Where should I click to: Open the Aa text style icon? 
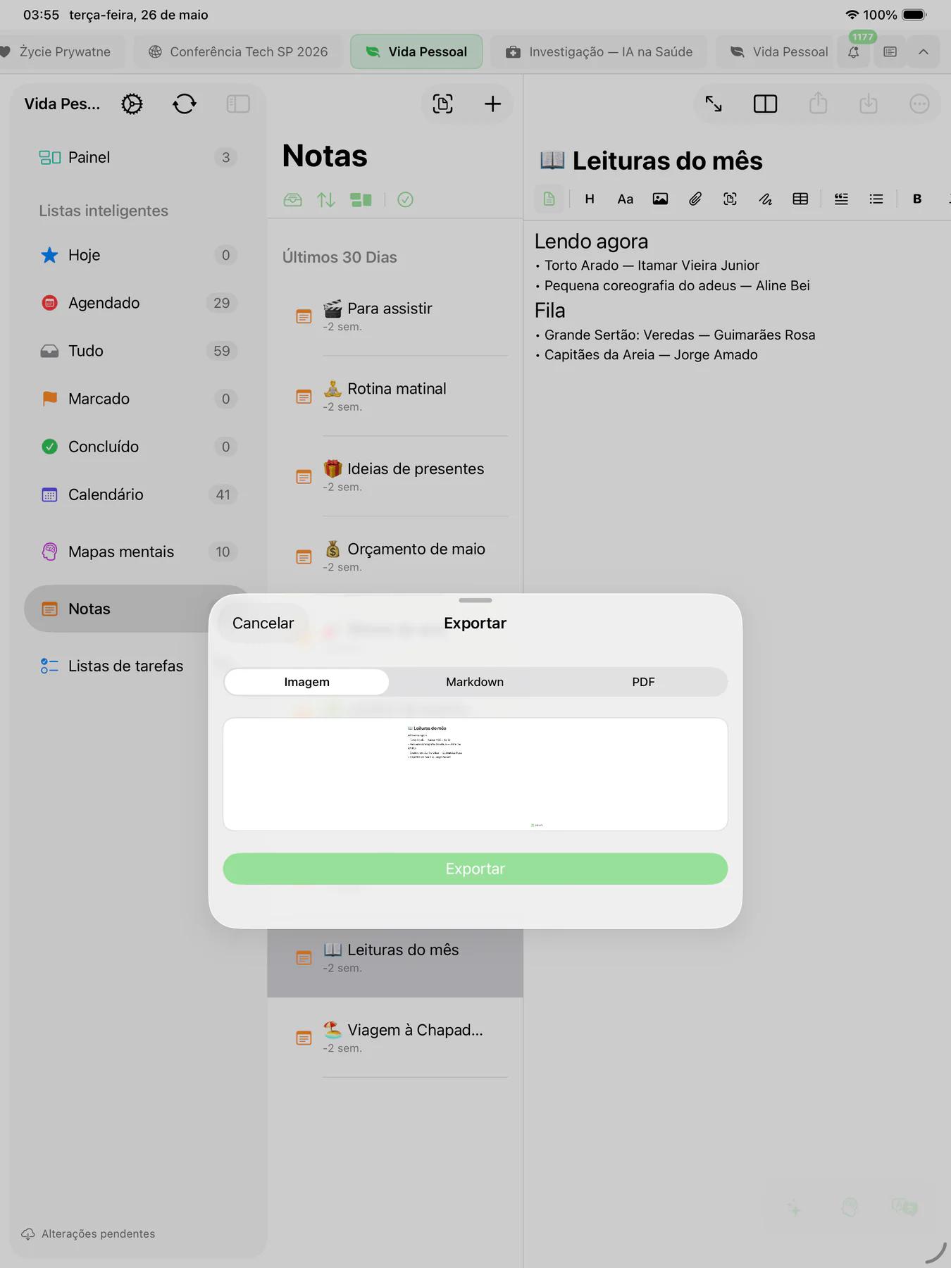coord(625,199)
